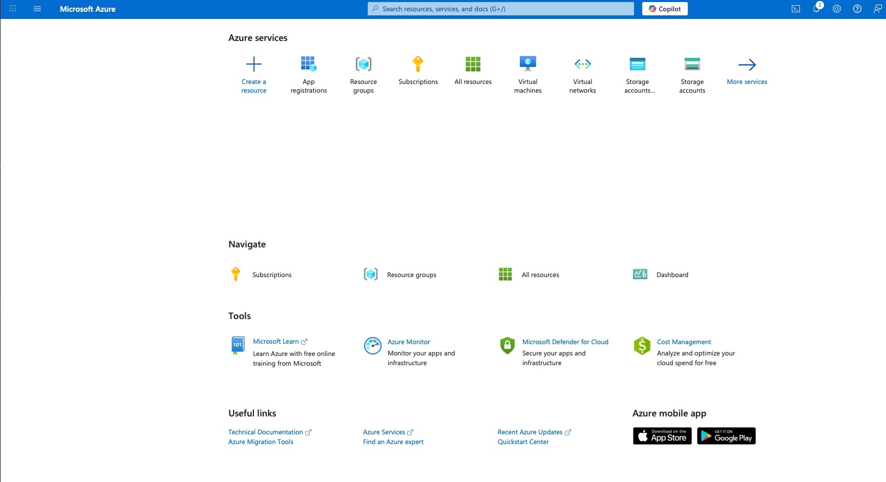Open the Virtual machines service
The height and width of the screenshot is (482, 886).
pos(528,74)
